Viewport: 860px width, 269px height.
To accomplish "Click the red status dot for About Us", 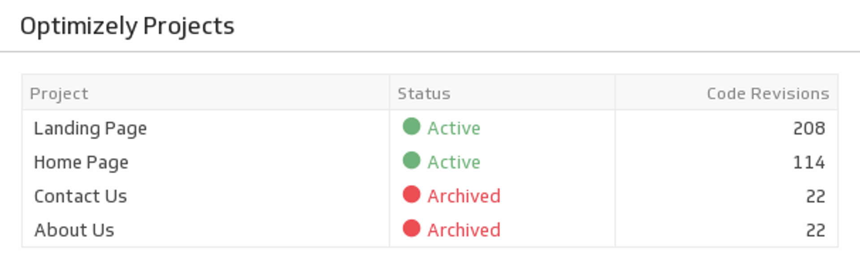I will coord(411,228).
